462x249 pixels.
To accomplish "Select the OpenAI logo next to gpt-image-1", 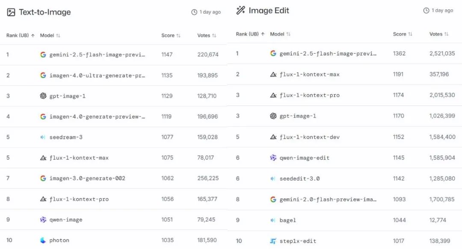I will [x=42, y=96].
